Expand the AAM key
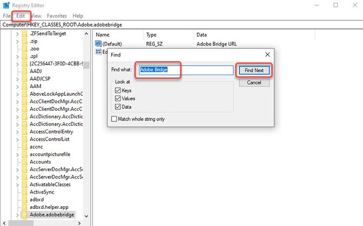The image size is (363, 226). (18, 87)
